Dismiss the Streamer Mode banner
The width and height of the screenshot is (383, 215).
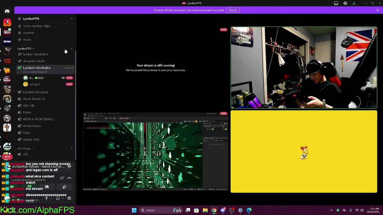(x=378, y=10)
